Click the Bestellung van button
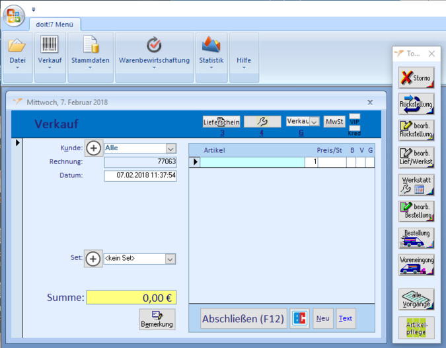 pos(416,238)
